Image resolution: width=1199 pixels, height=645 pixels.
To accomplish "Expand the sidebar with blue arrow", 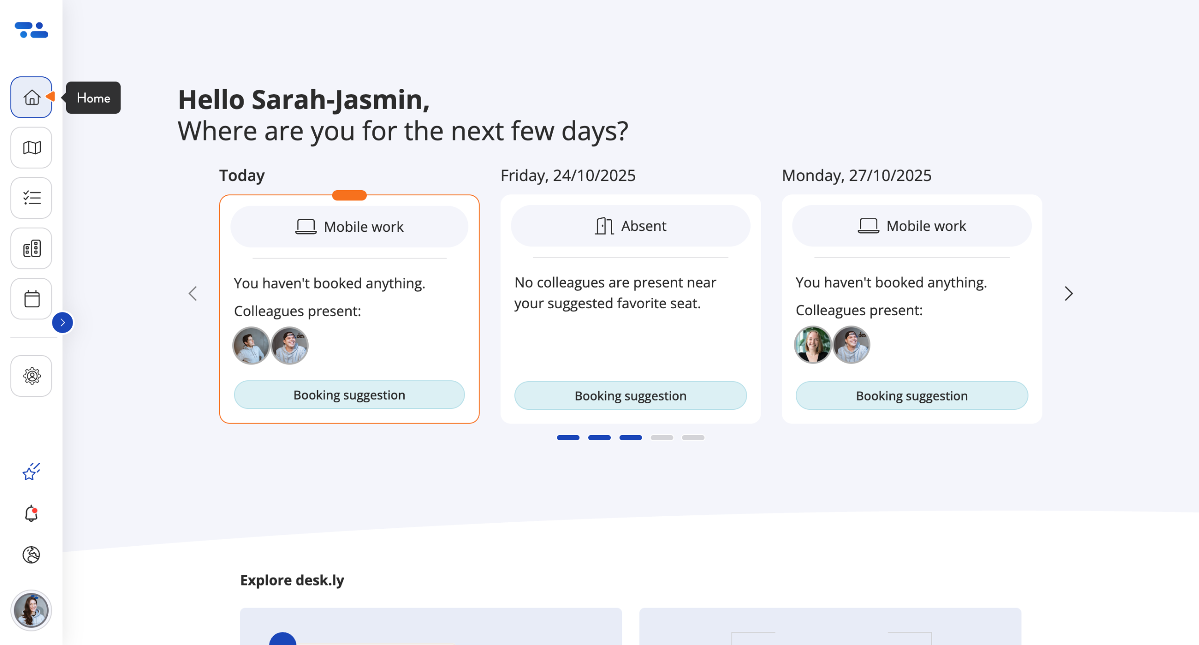I will click(62, 323).
